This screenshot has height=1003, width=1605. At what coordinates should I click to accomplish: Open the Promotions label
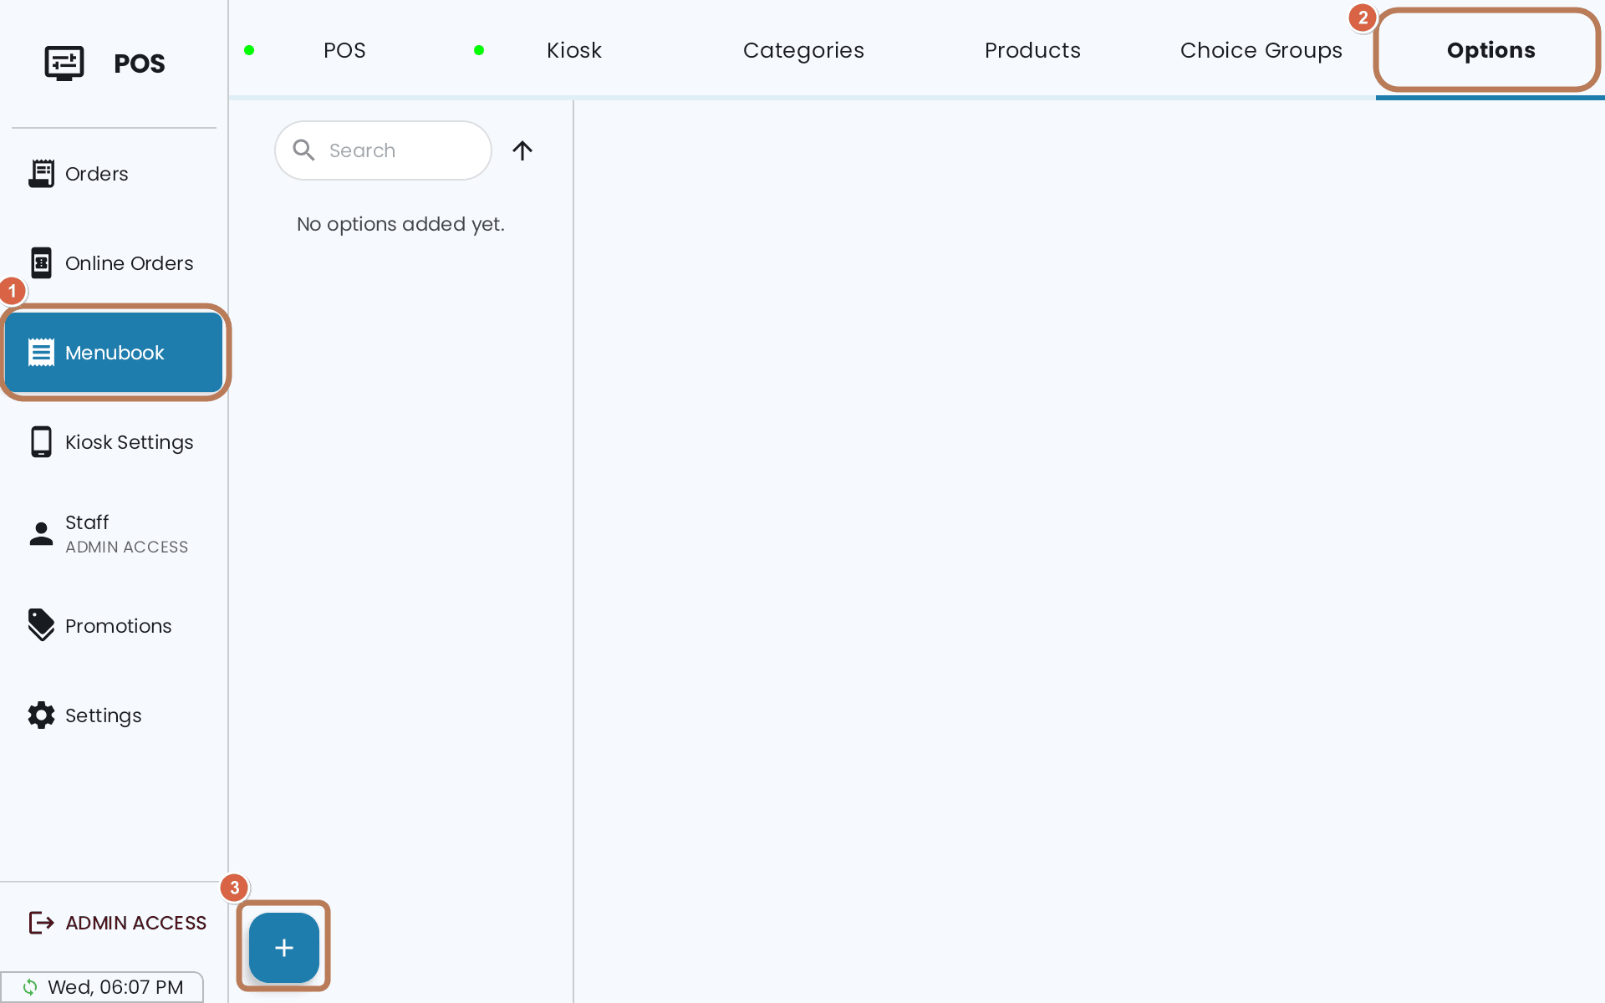(x=118, y=626)
